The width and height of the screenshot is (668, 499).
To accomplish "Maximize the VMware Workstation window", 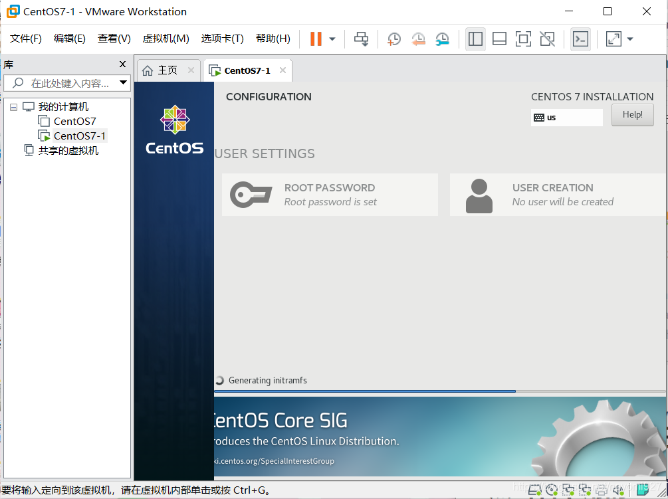I will (x=608, y=11).
